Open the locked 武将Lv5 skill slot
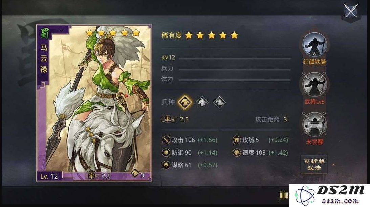The width and height of the screenshot is (370, 207). [314, 85]
